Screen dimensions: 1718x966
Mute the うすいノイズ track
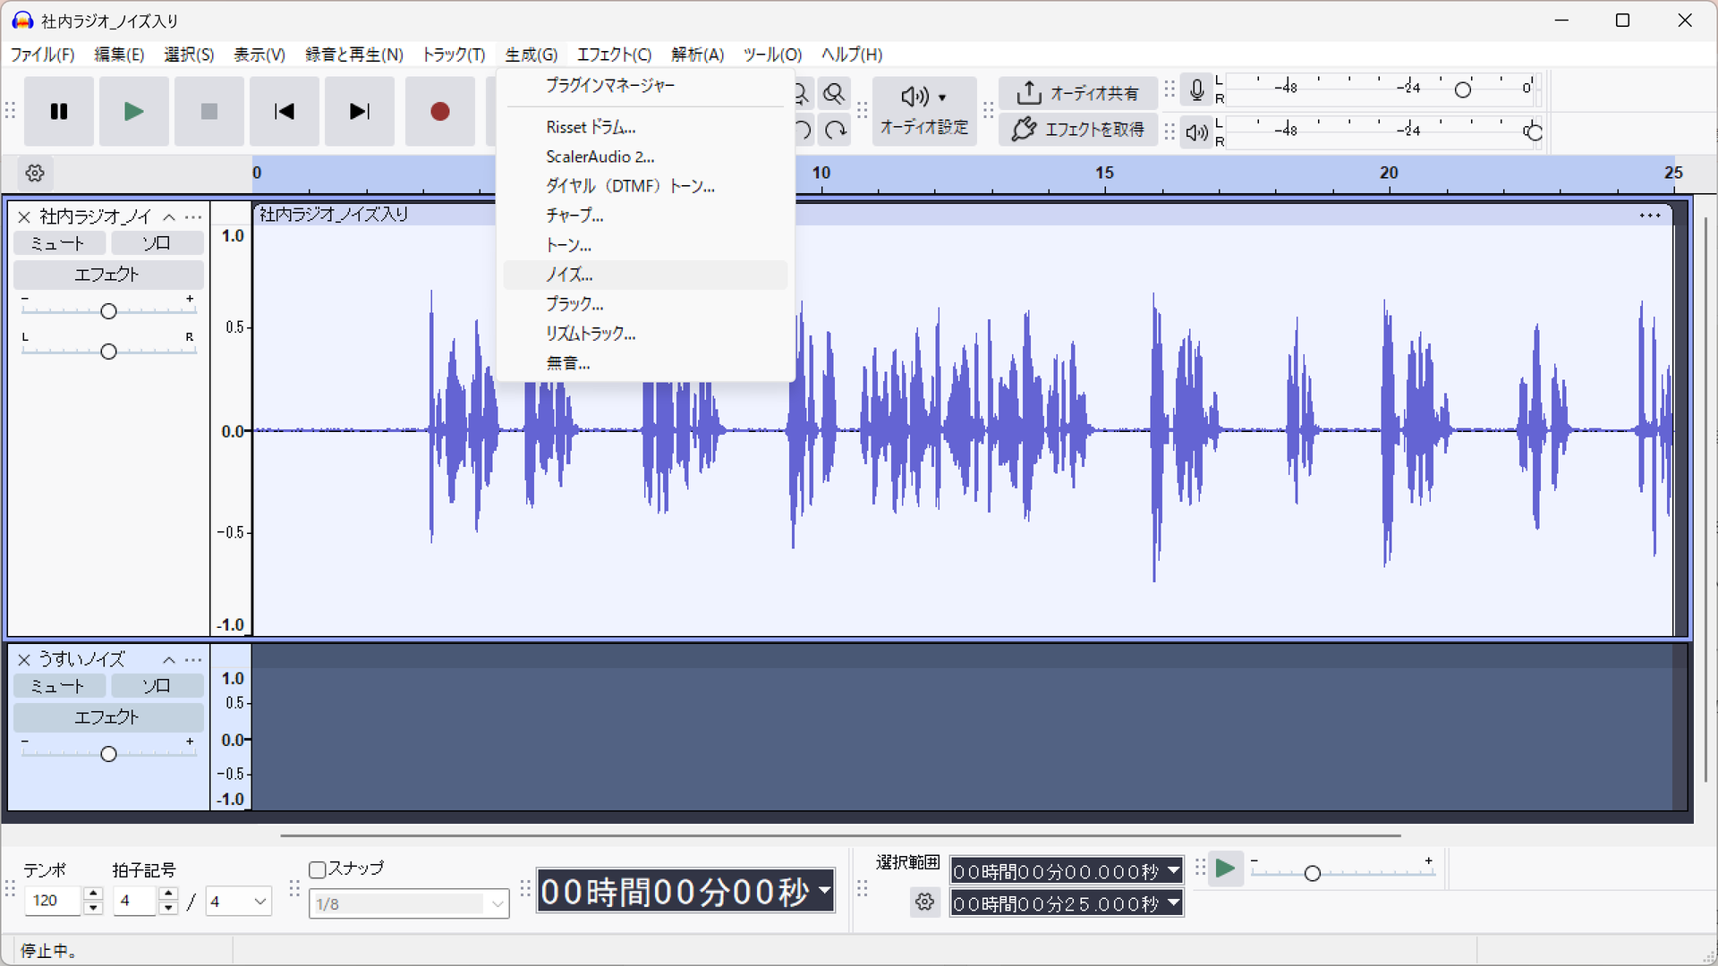pyautogui.click(x=58, y=686)
